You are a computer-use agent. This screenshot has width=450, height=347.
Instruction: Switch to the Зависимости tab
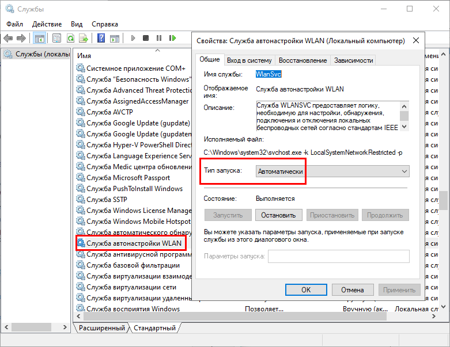click(353, 60)
